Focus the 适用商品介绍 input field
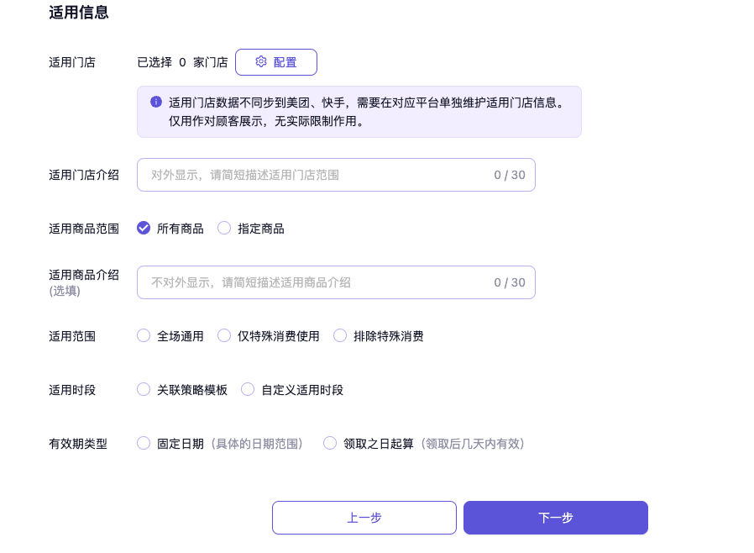The width and height of the screenshot is (754, 553). tap(319, 282)
